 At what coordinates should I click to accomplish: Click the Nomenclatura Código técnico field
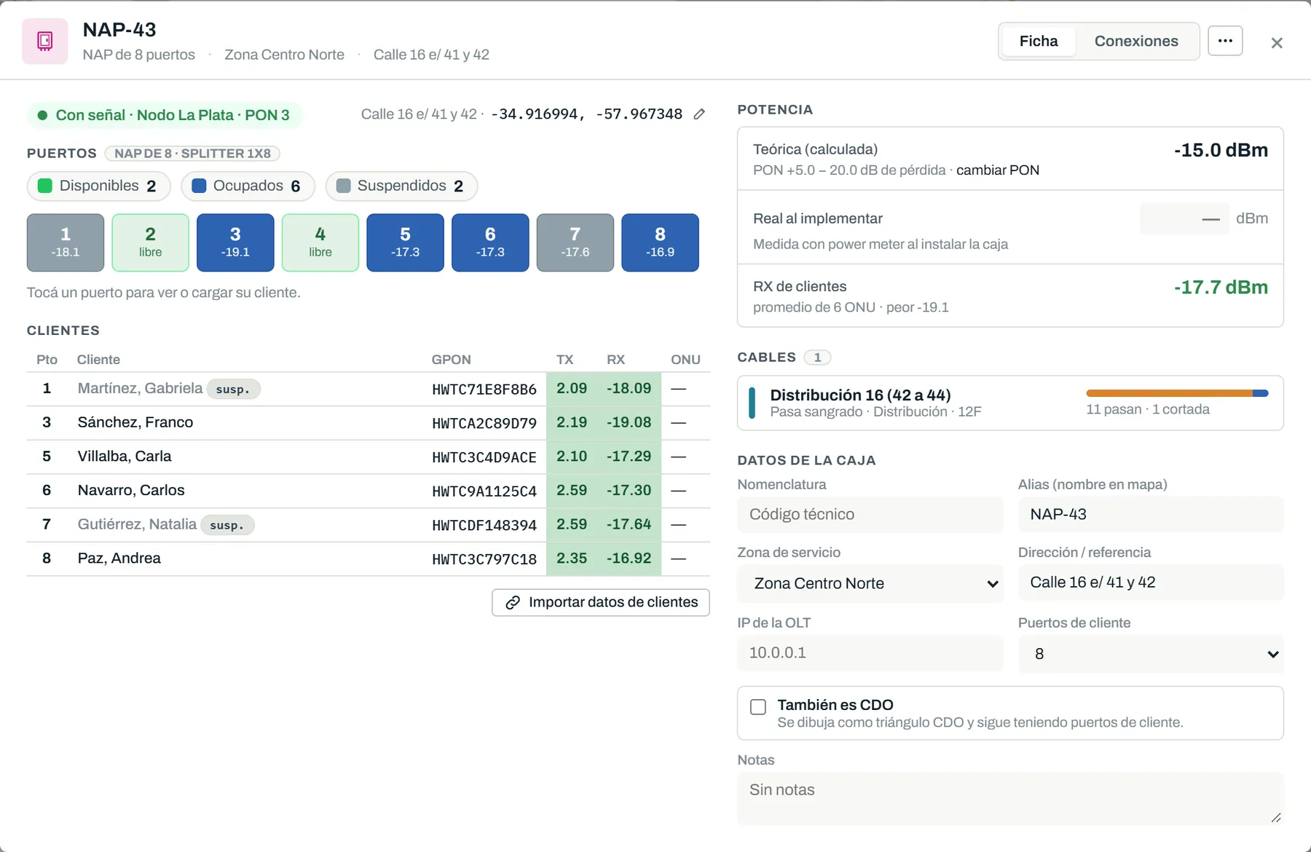click(x=870, y=515)
